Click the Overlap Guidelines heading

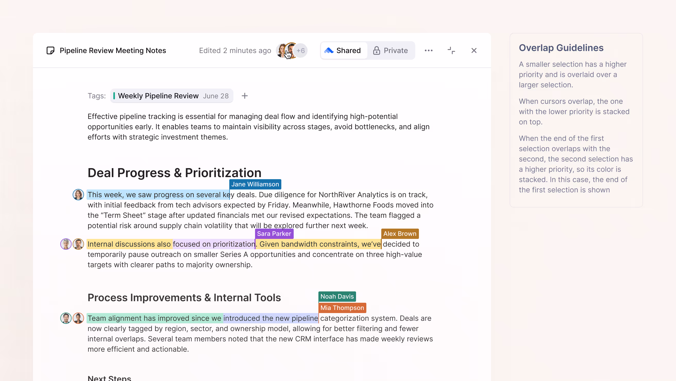[561, 48]
